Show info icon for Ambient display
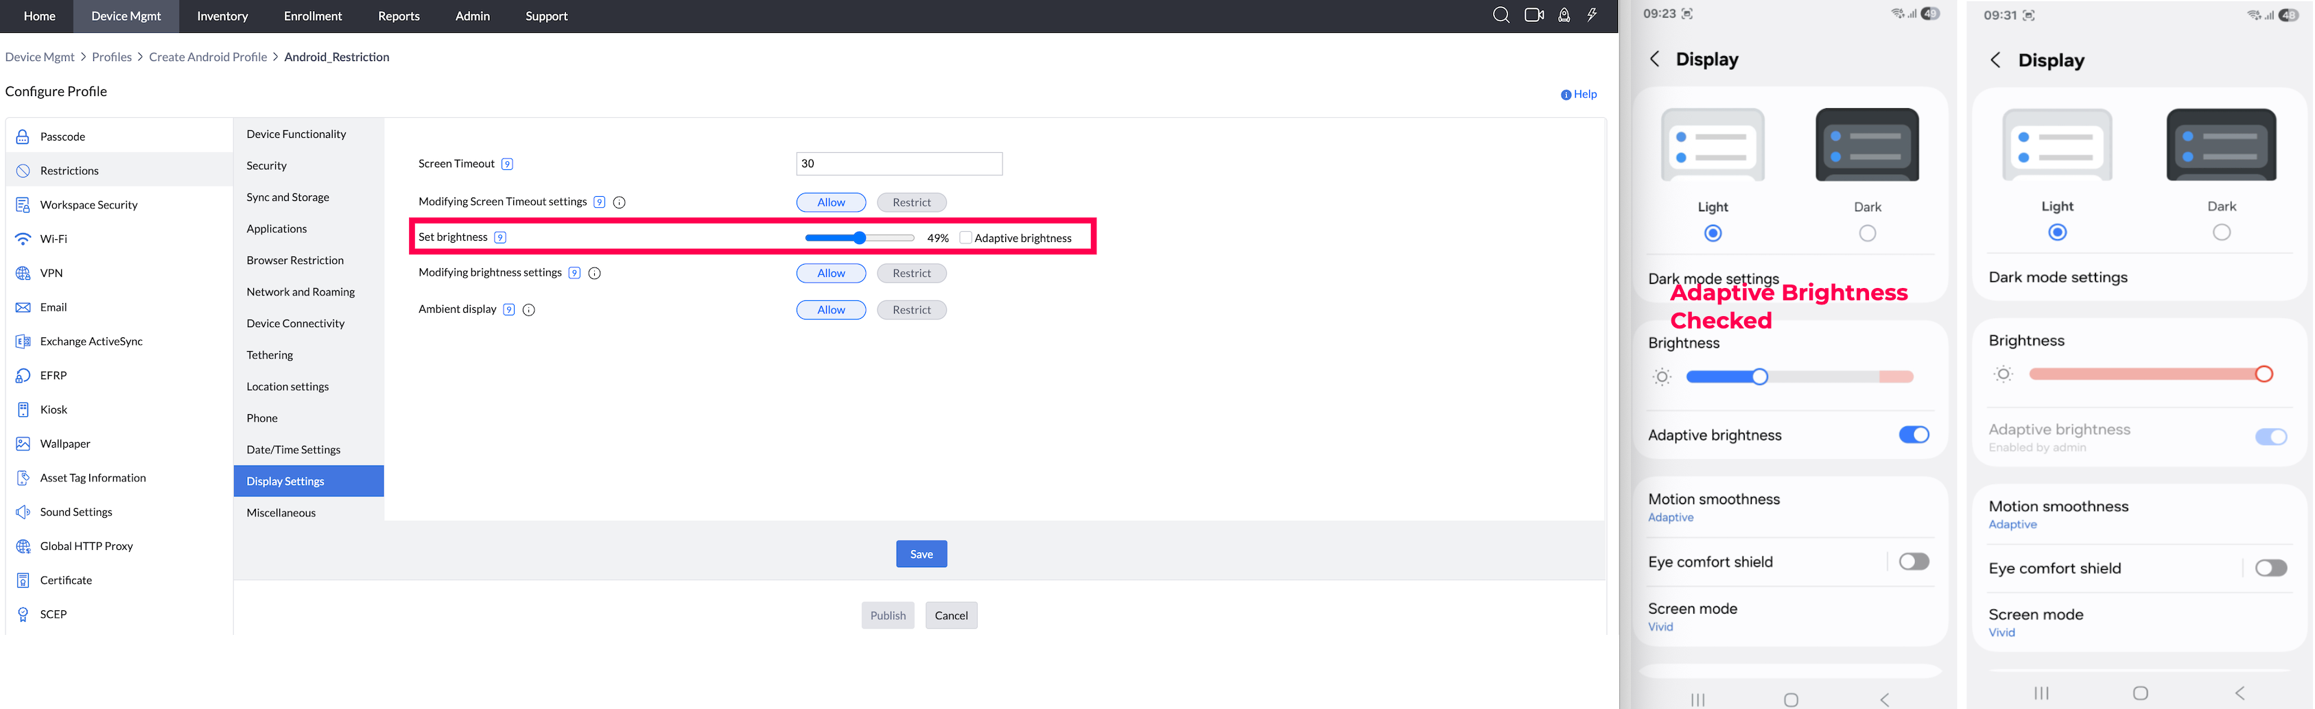The width and height of the screenshot is (2315, 709). (528, 310)
